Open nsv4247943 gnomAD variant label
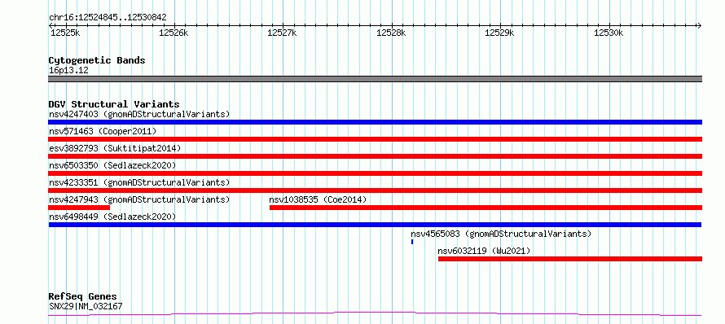725x324 pixels. [x=139, y=199]
